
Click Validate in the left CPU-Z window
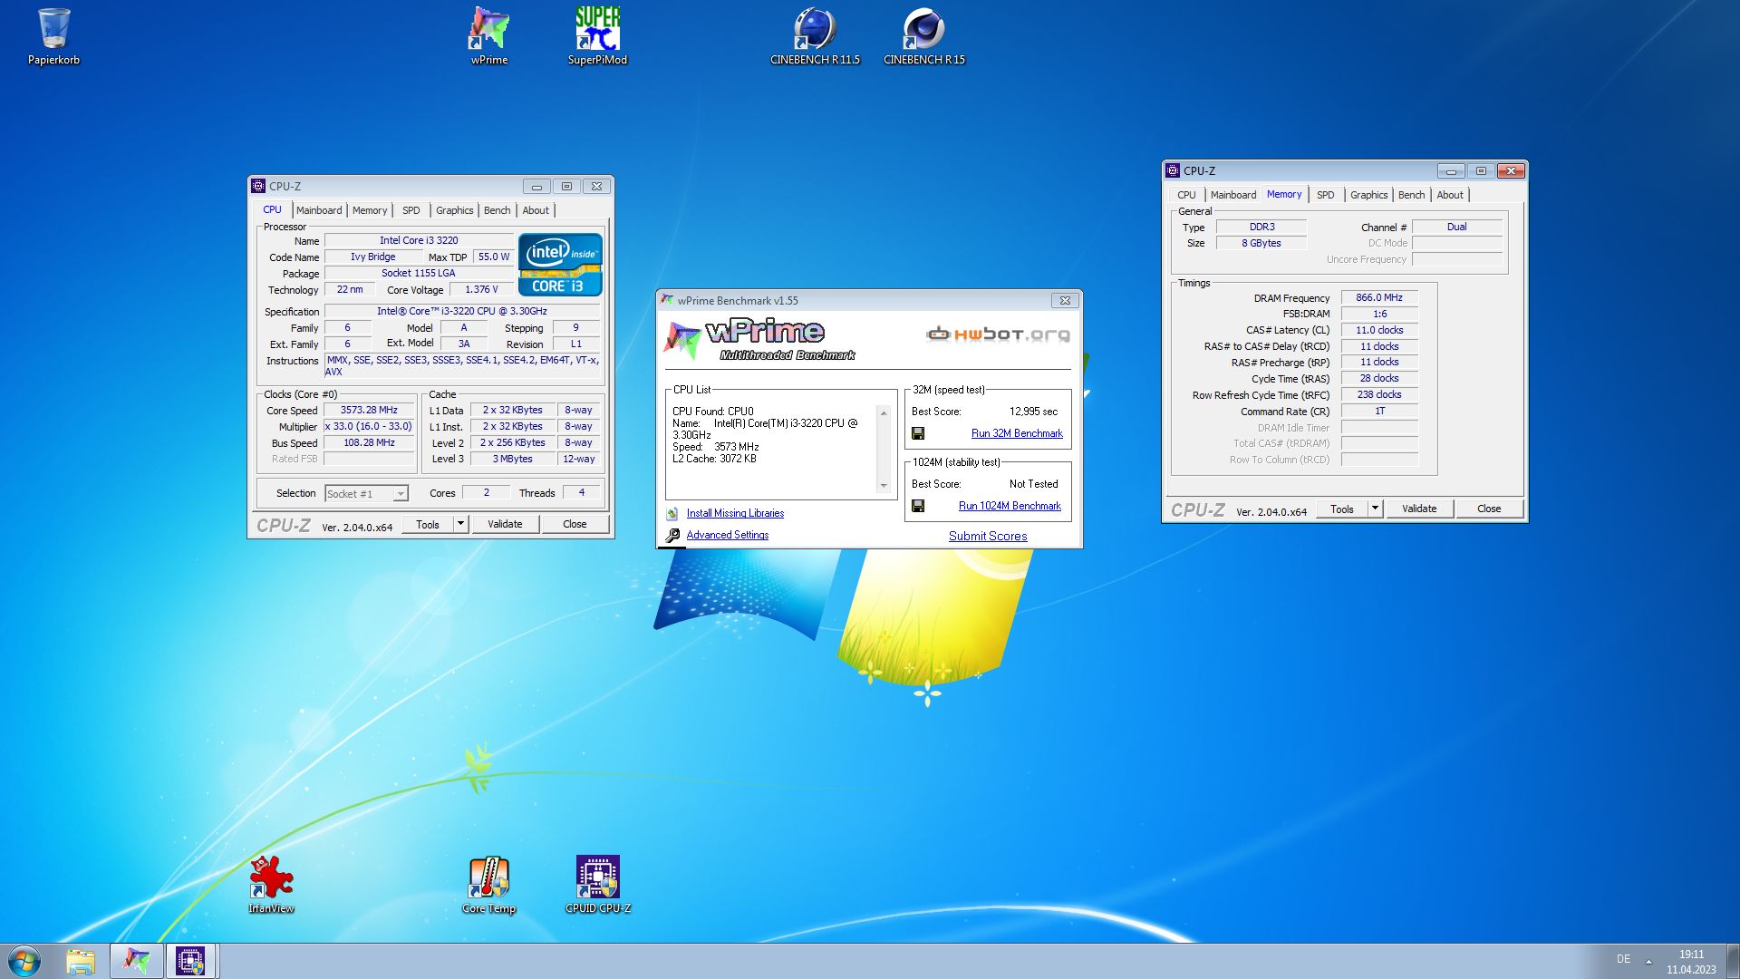tap(505, 524)
